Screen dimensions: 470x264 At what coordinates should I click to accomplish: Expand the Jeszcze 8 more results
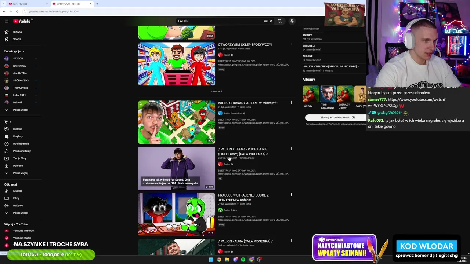pyautogui.click(x=217, y=91)
